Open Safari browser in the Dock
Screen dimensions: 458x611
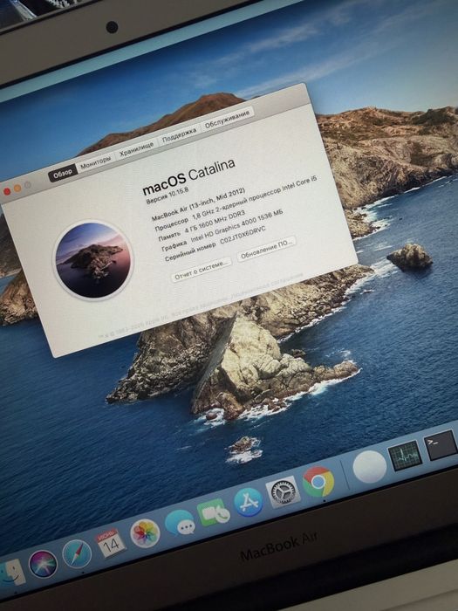coord(77,553)
